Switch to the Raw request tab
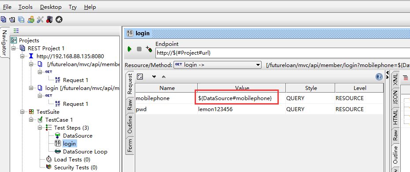This screenshot has width=410, height=172. (x=130, y=105)
